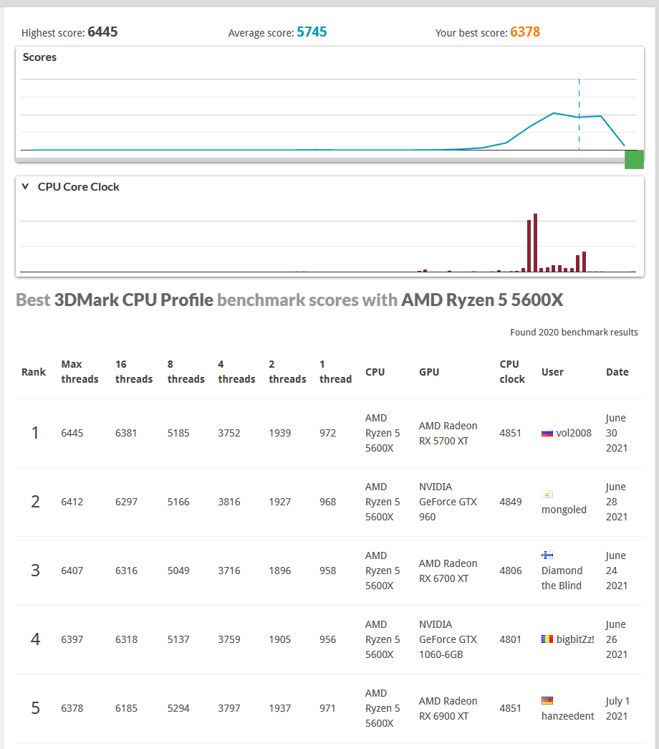Image resolution: width=659 pixels, height=749 pixels.
Task: Click the 8 threads score 5294
Action: (x=178, y=708)
